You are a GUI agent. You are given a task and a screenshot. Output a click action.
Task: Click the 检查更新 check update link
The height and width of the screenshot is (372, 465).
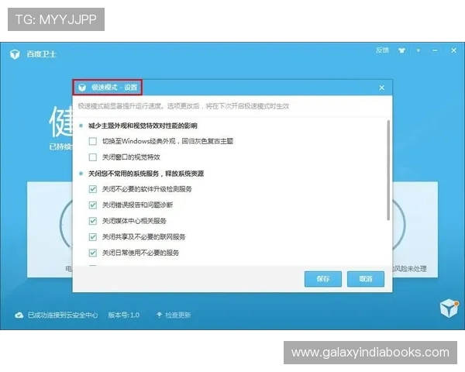[x=178, y=315]
